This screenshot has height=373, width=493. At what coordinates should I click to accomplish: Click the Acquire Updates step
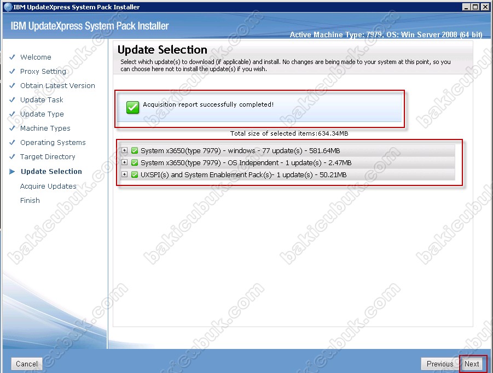[x=48, y=186]
